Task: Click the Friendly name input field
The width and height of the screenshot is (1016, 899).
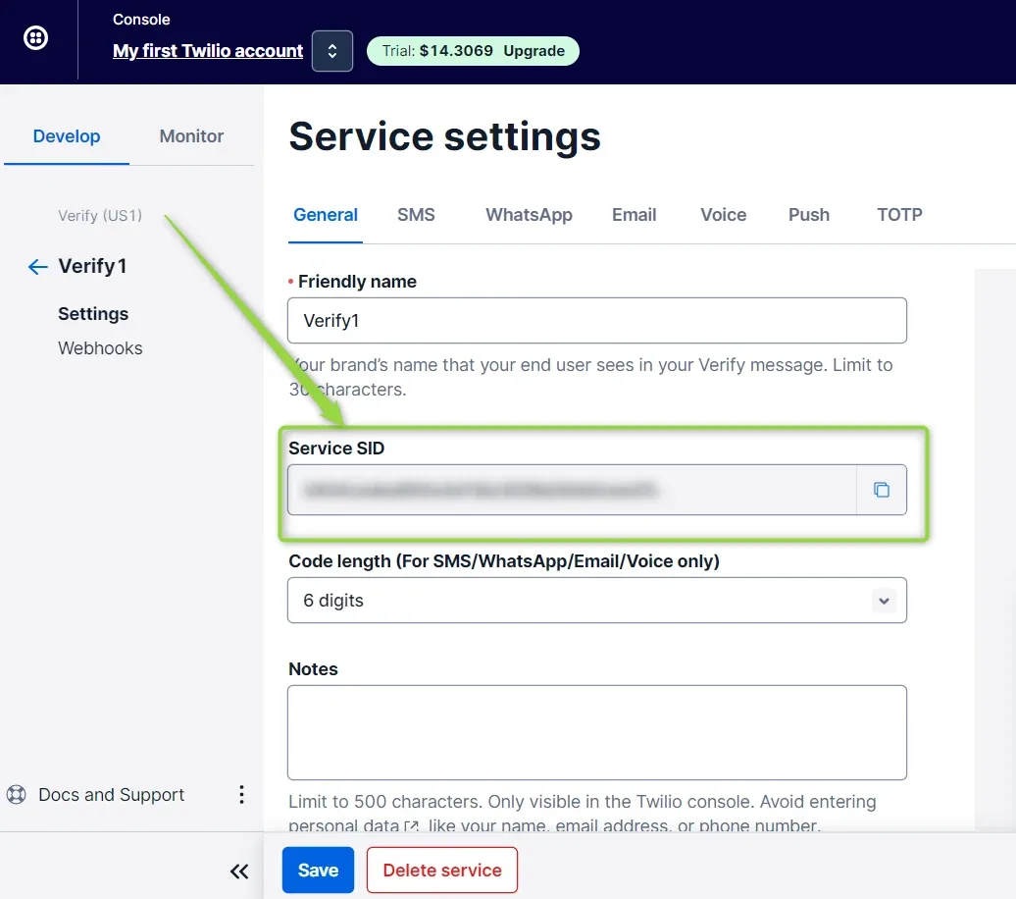Action: (597, 320)
